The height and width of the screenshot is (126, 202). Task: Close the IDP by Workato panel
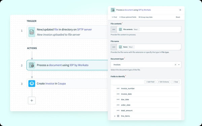click(x=180, y=10)
